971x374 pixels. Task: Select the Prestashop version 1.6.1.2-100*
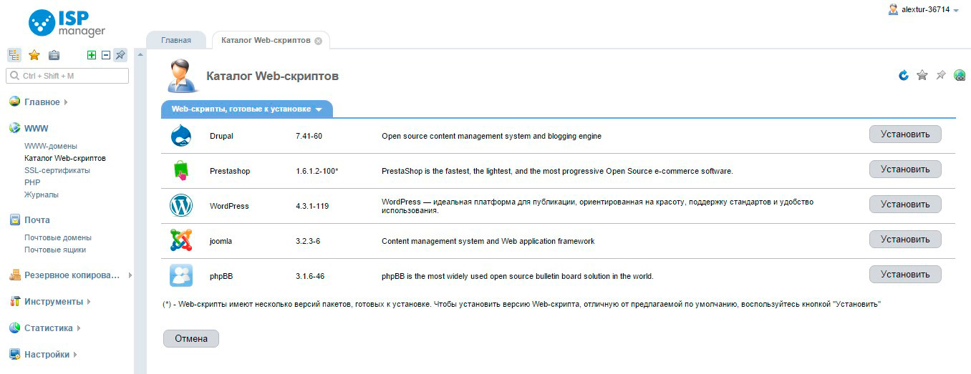pos(317,172)
